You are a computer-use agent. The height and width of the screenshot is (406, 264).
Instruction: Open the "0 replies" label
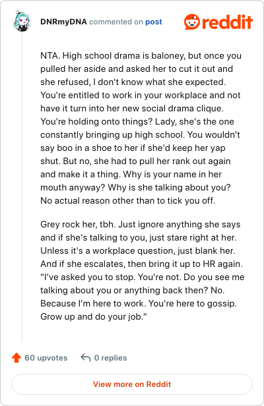(x=110, y=358)
